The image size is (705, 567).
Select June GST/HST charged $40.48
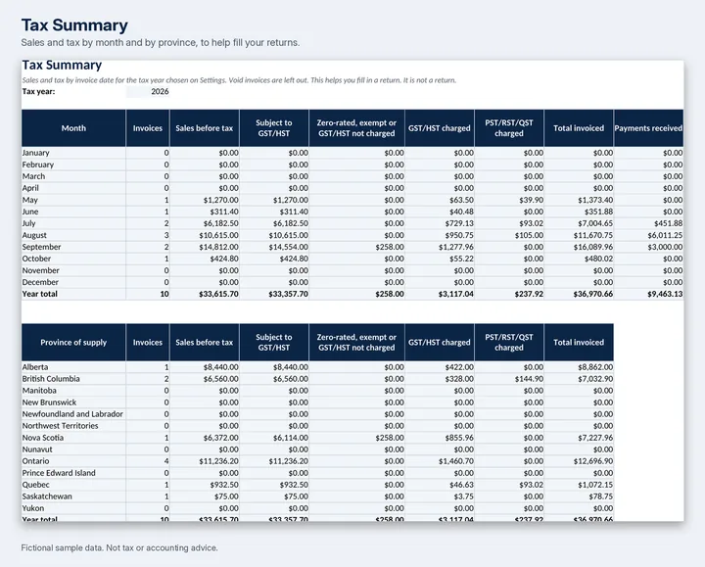461,212
